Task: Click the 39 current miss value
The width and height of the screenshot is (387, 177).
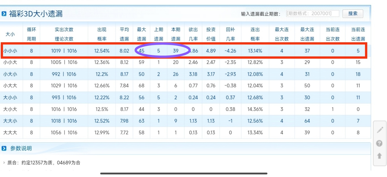Action: (176, 51)
